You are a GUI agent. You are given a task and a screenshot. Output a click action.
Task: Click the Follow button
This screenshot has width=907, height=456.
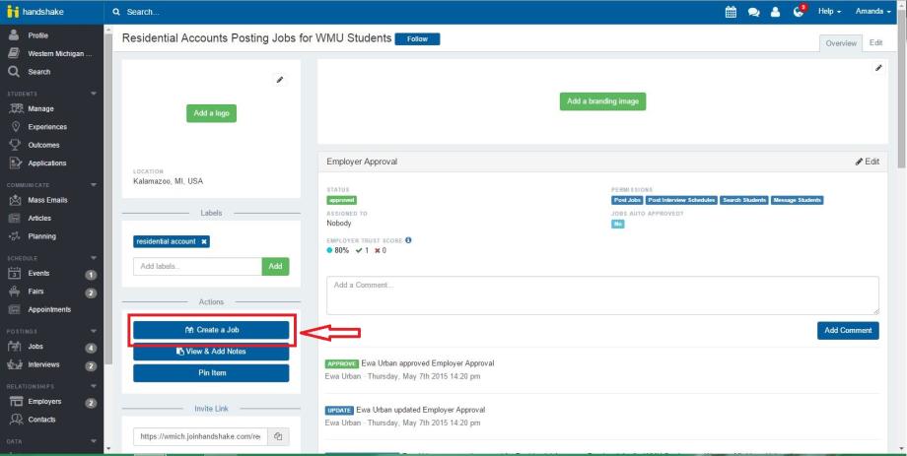(x=417, y=38)
